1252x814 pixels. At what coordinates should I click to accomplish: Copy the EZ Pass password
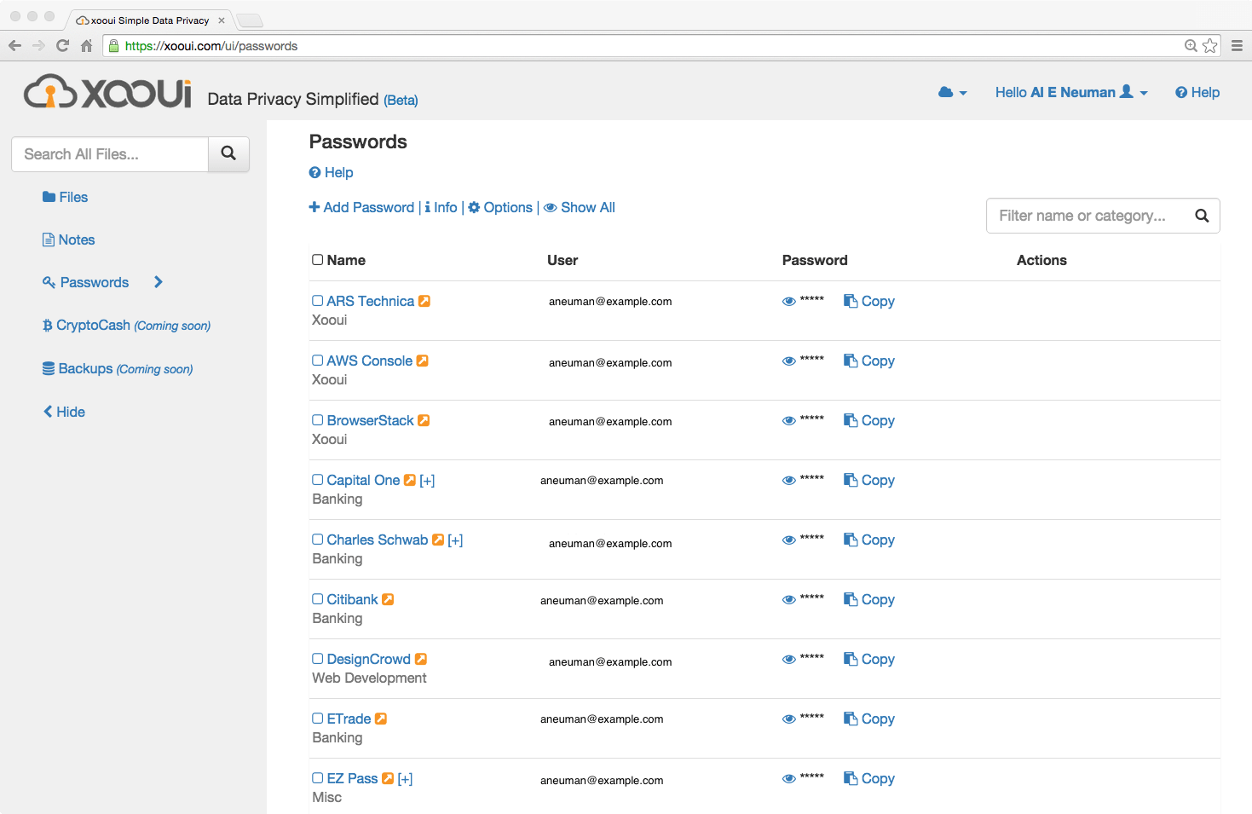click(x=869, y=778)
